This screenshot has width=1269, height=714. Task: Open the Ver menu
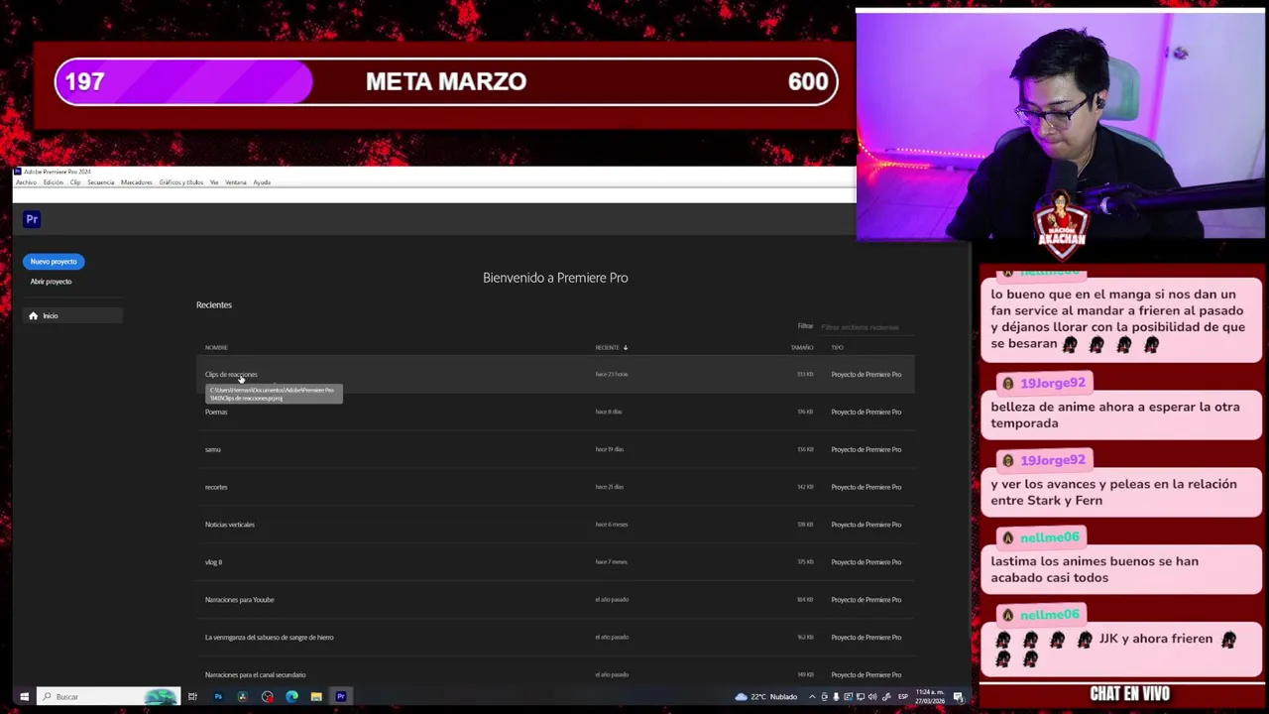click(x=214, y=182)
